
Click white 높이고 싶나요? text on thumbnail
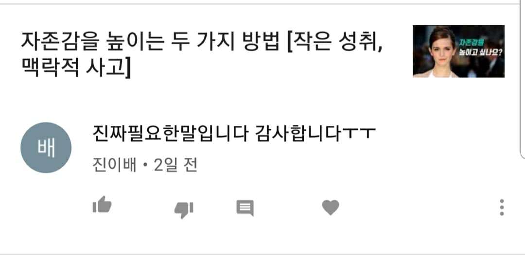coord(481,51)
